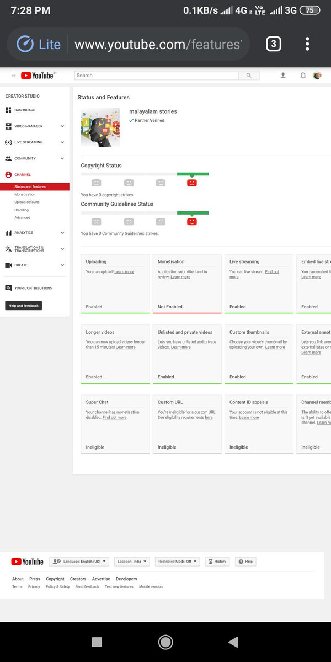Viewport: 331px width, 662px height.
Task: Click the footer History button
Action: (x=217, y=562)
